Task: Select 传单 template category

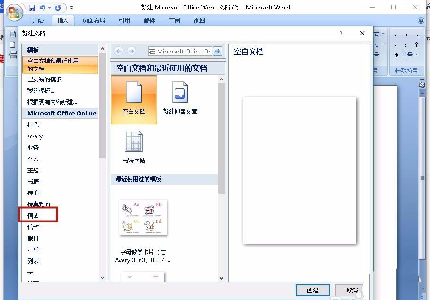Action: tap(33, 193)
